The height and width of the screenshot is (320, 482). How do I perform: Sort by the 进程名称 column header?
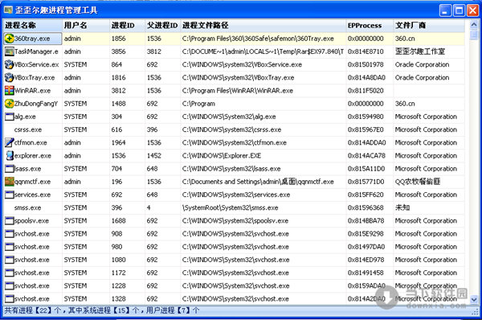33,25
